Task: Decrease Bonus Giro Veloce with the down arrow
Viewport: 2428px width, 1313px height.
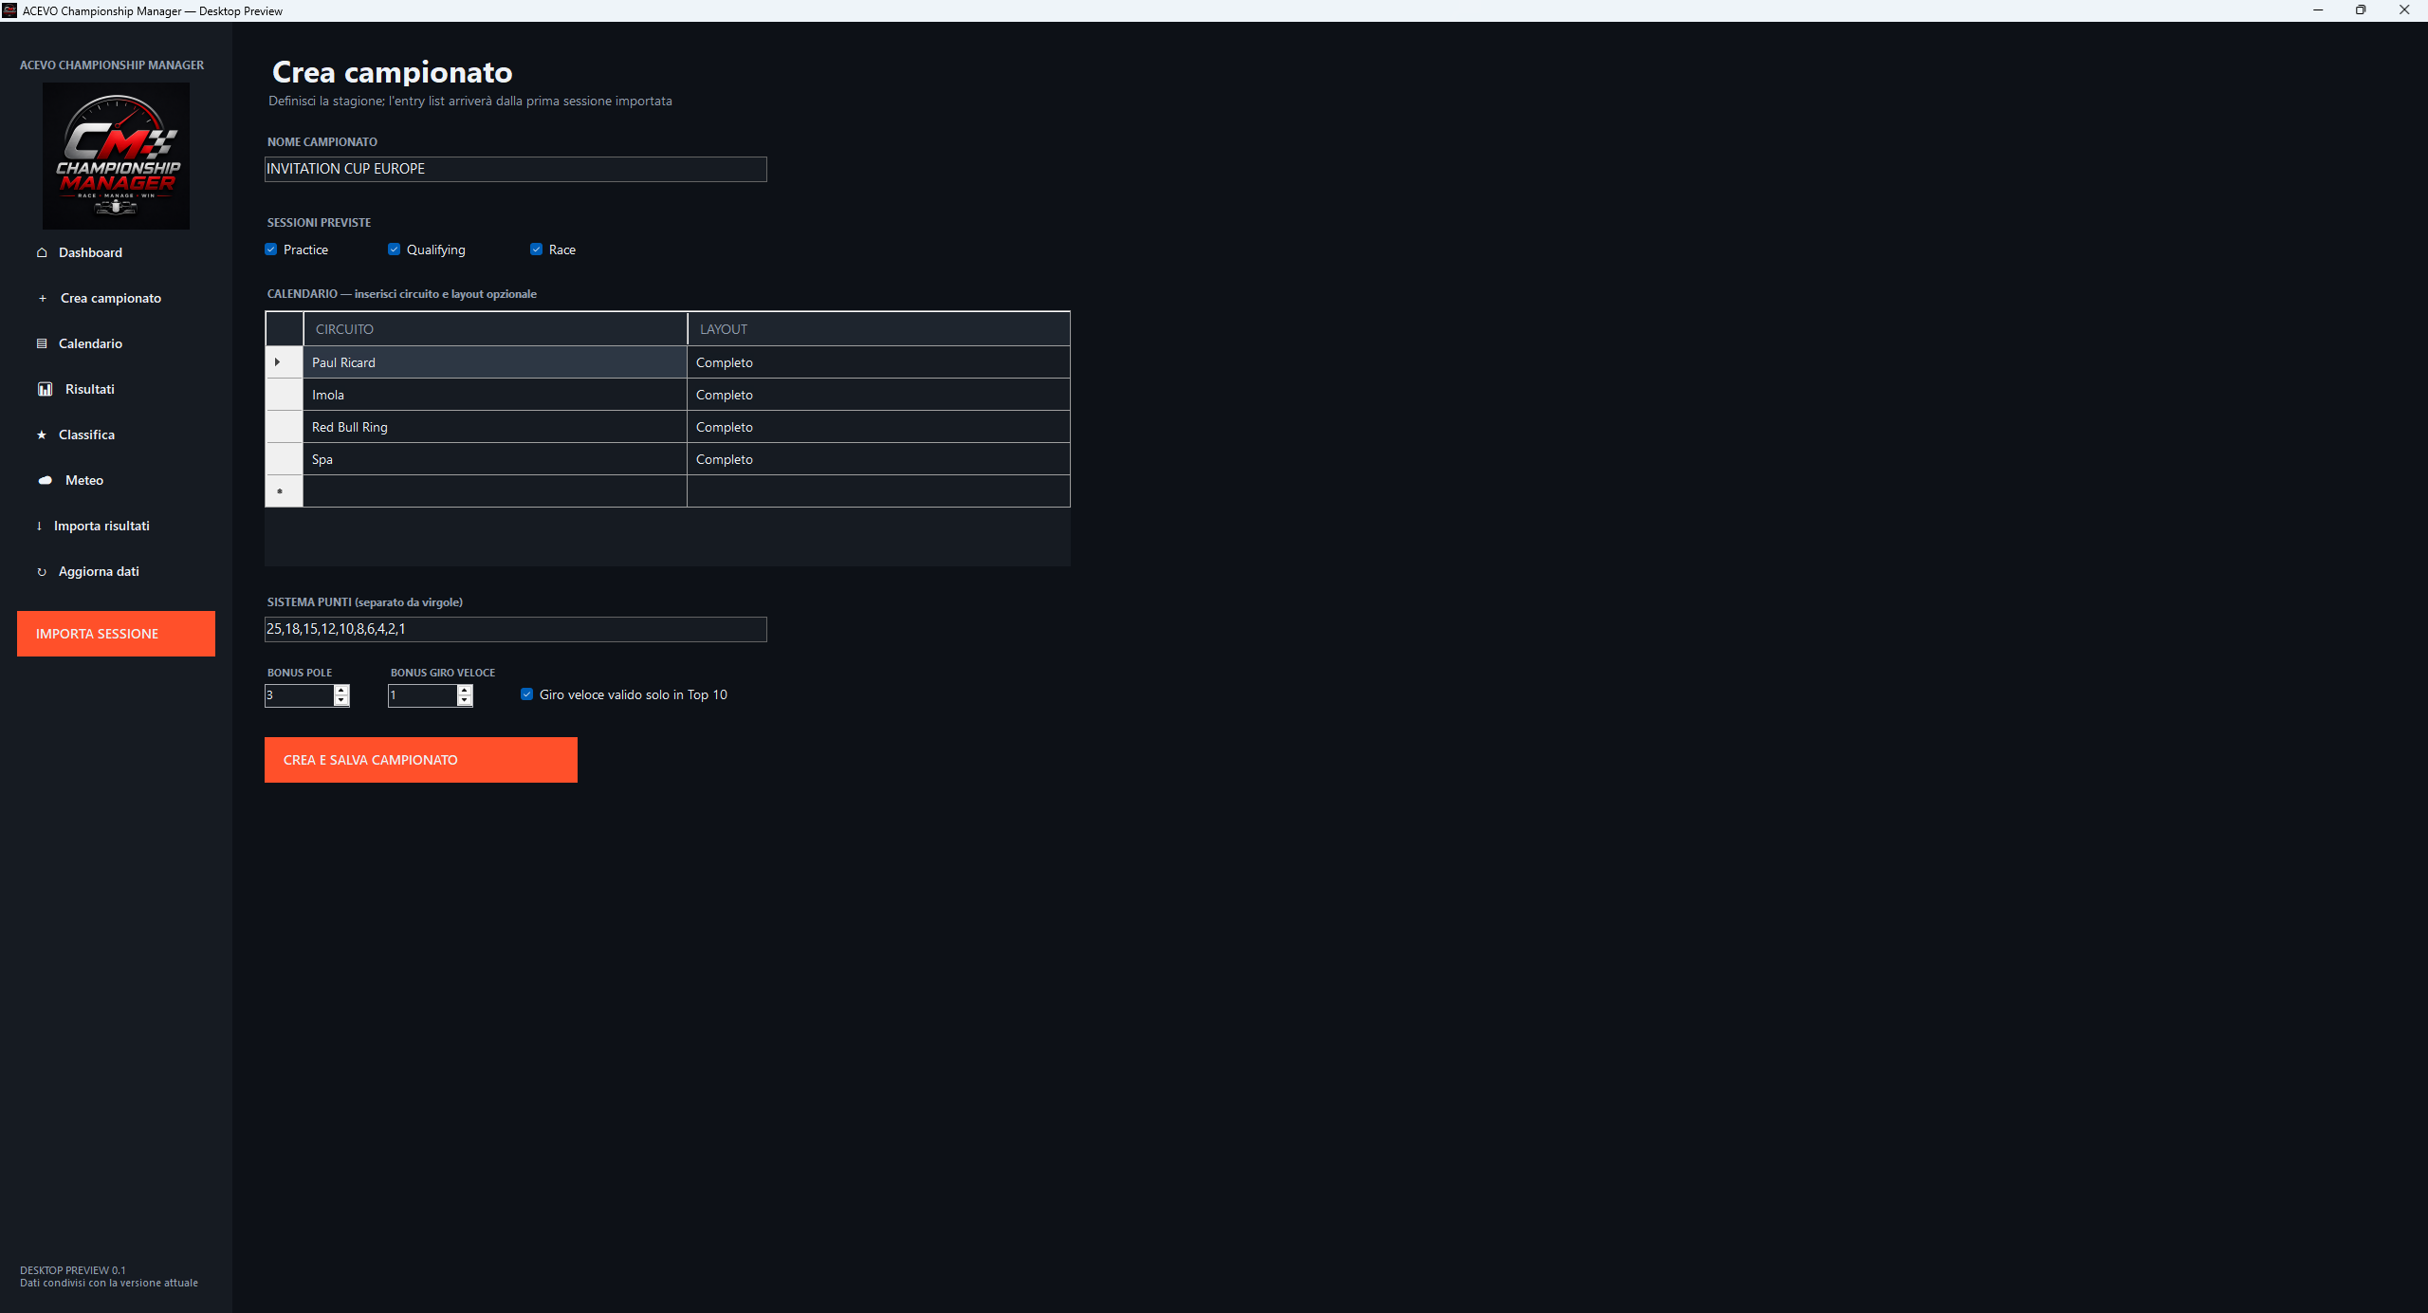Action: 465,701
